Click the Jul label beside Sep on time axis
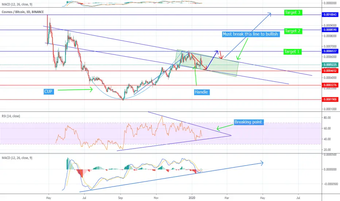 85,198
